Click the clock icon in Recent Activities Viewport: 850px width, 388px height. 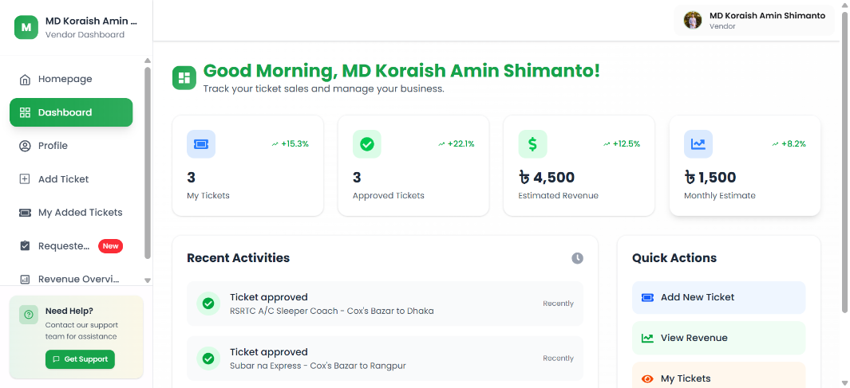click(577, 258)
